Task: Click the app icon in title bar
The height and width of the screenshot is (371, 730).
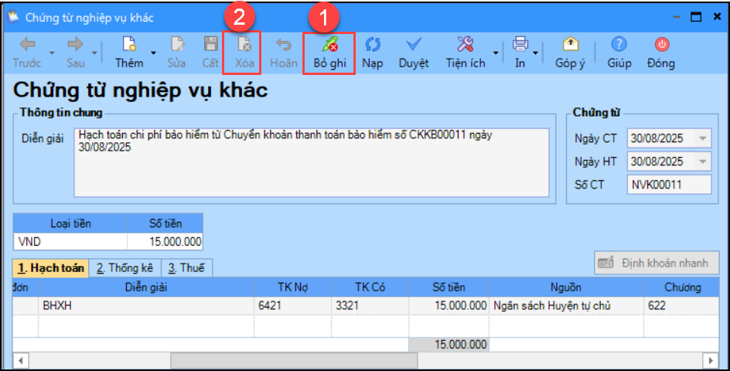Action: pyautogui.click(x=12, y=17)
